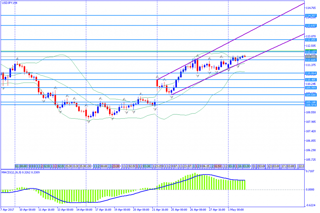Click the 112.855 price level label

pos(311,40)
